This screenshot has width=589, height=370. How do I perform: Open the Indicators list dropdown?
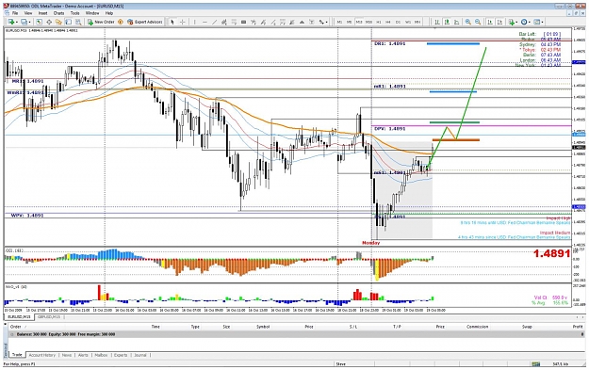513,23
